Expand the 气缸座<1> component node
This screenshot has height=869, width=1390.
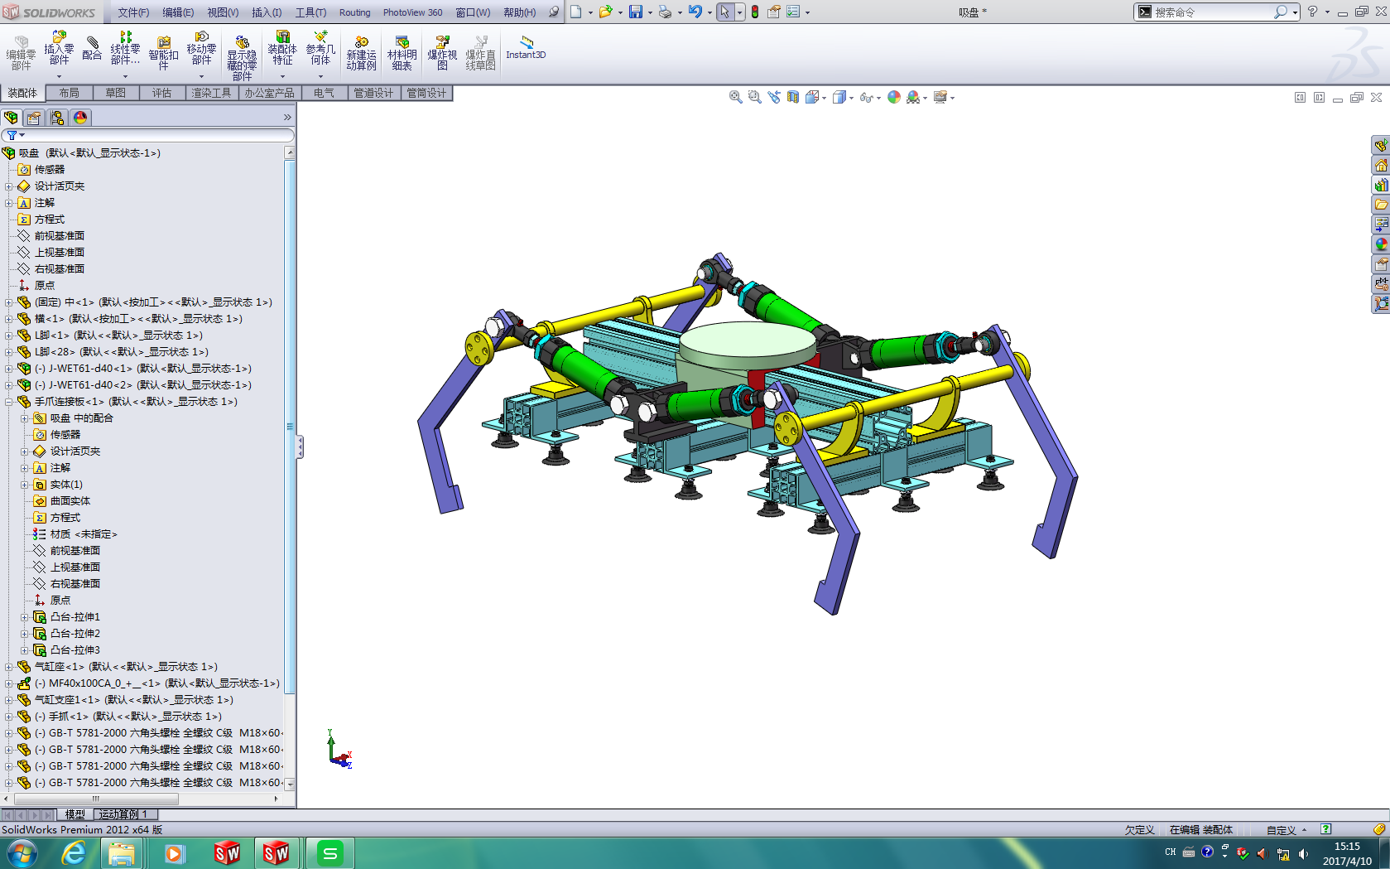coord(9,667)
